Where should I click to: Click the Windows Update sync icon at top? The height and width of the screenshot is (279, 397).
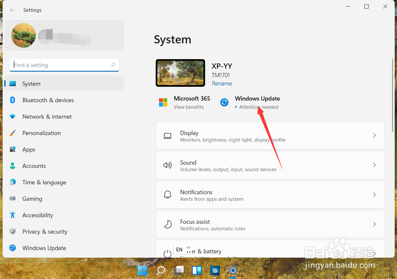pyautogui.click(x=224, y=103)
